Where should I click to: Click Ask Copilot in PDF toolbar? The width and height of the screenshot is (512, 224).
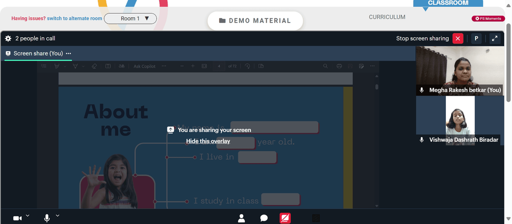pyautogui.click(x=144, y=66)
